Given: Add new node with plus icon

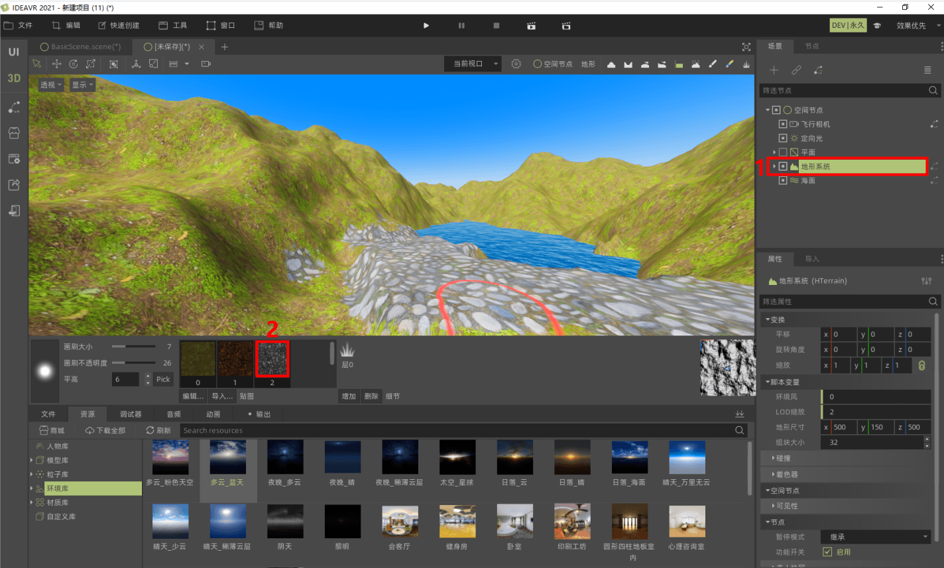Looking at the screenshot, I should pos(774,70).
